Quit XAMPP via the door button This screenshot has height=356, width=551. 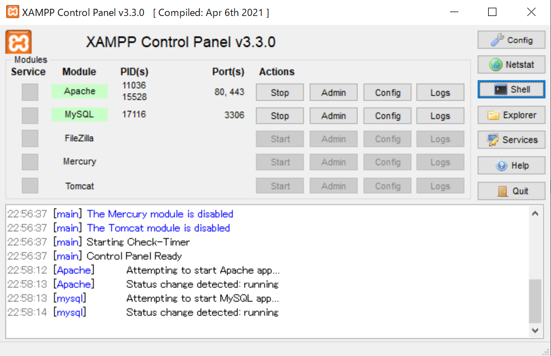click(x=511, y=191)
